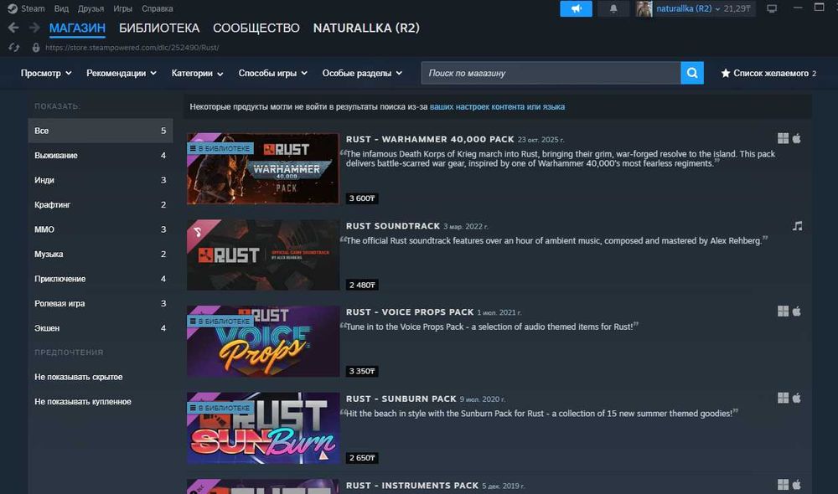The height and width of the screenshot is (494, 838).
Task: Open the 'Друзья' menu
Action: click(x=91, y=8)
